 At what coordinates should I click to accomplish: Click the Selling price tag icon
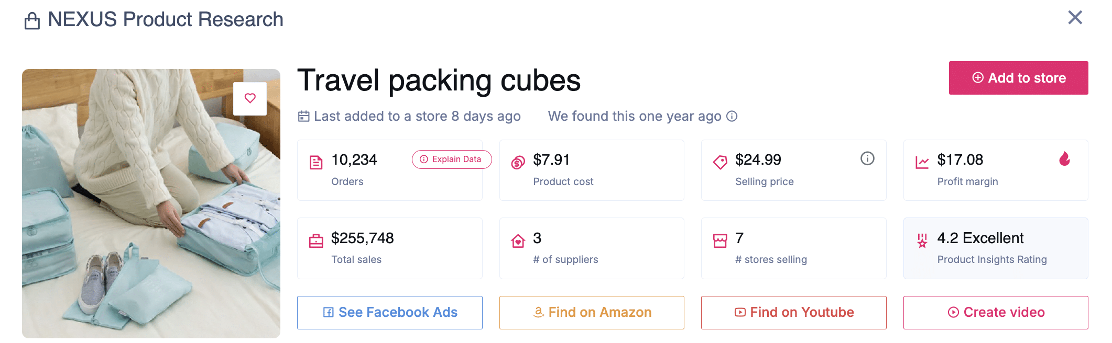click(x=720, y=163)
